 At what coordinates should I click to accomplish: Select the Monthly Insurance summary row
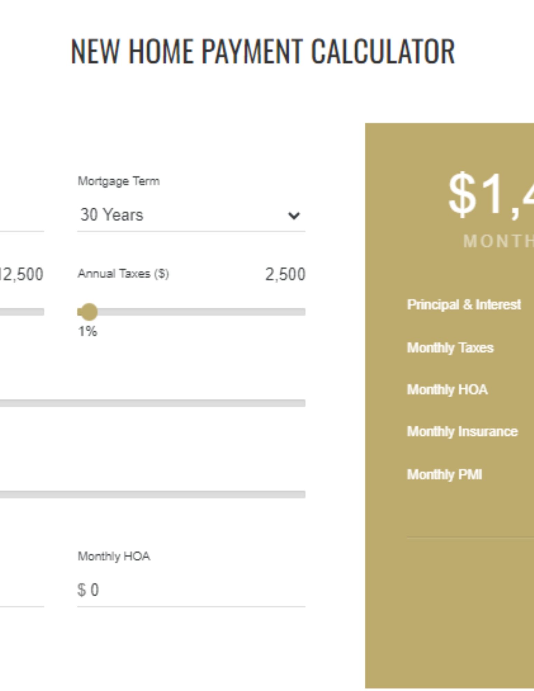(462, 432)
